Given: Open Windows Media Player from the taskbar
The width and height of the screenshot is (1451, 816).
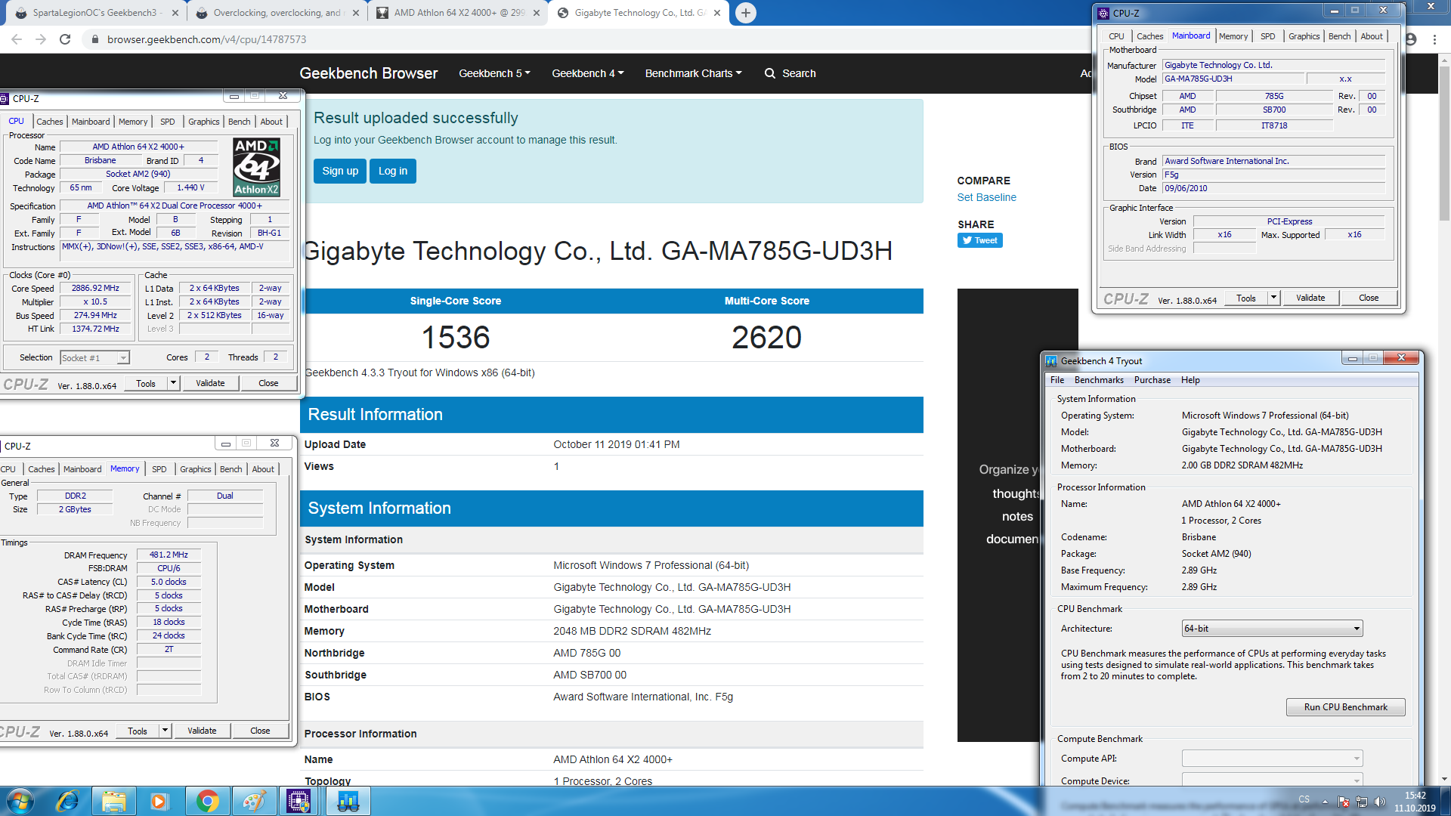Looking at the screenshot, I should [x=159, y=801].
